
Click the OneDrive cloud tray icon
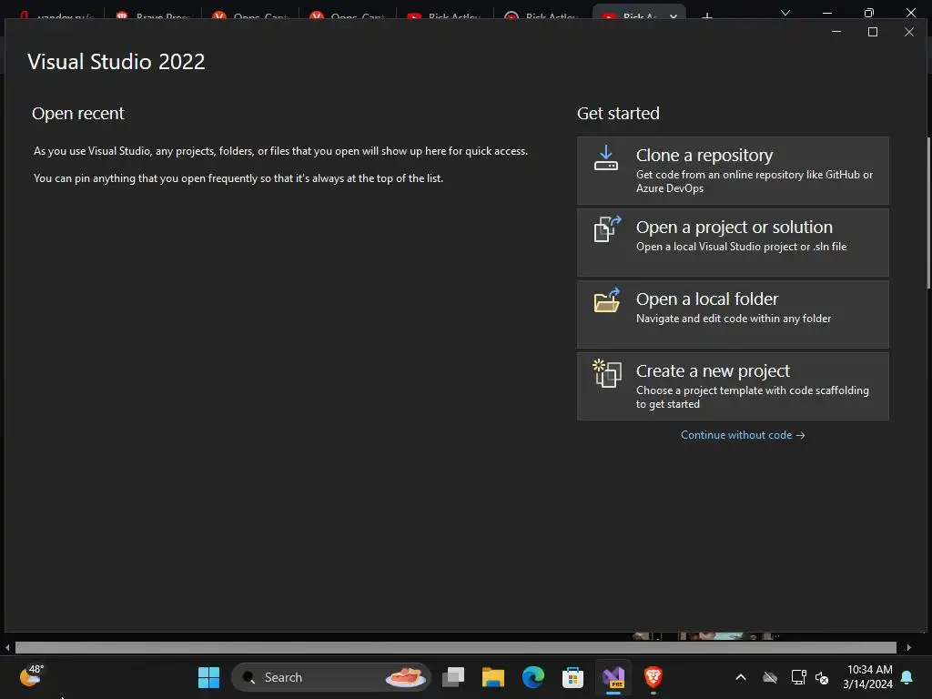point(770,677)
